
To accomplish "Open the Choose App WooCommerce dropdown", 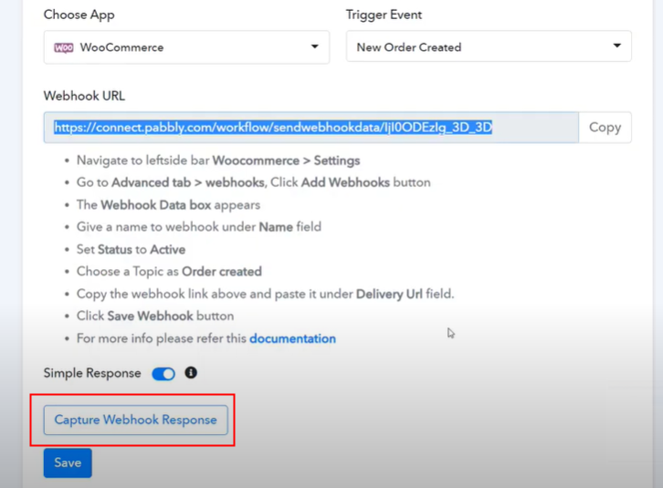I will [186, 47].
